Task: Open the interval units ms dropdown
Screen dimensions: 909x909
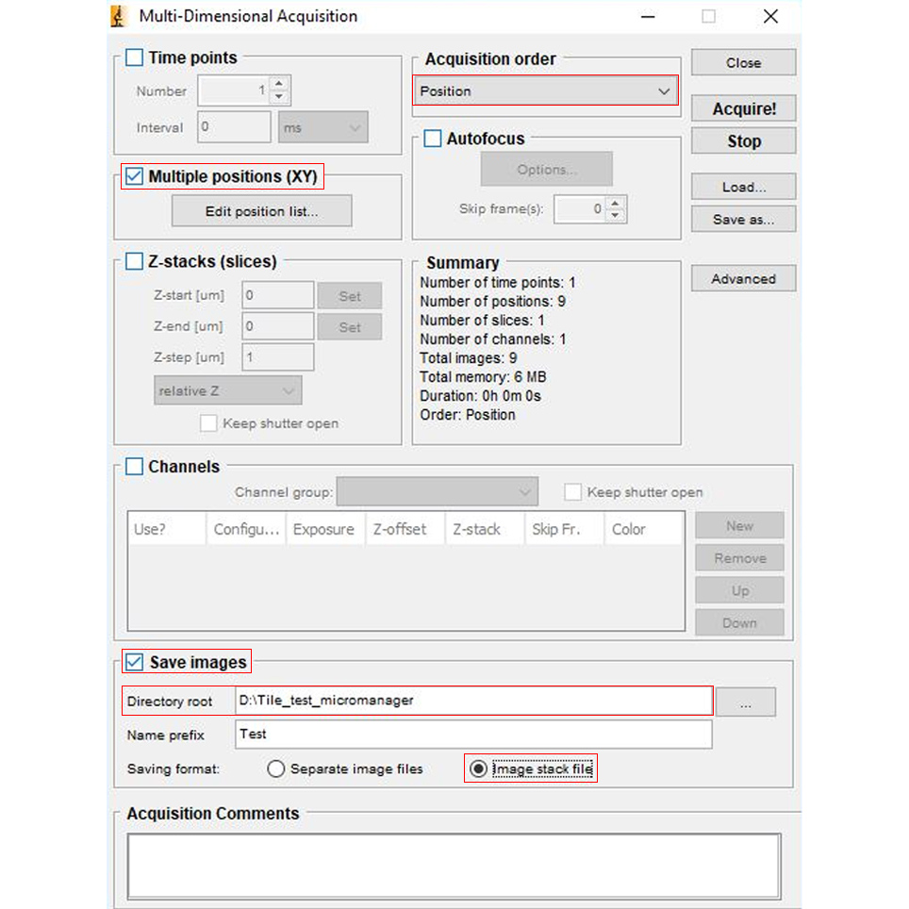Action: click(322, 127)
